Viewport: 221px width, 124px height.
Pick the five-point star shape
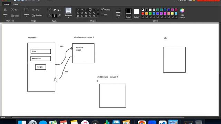pos(86,13)
